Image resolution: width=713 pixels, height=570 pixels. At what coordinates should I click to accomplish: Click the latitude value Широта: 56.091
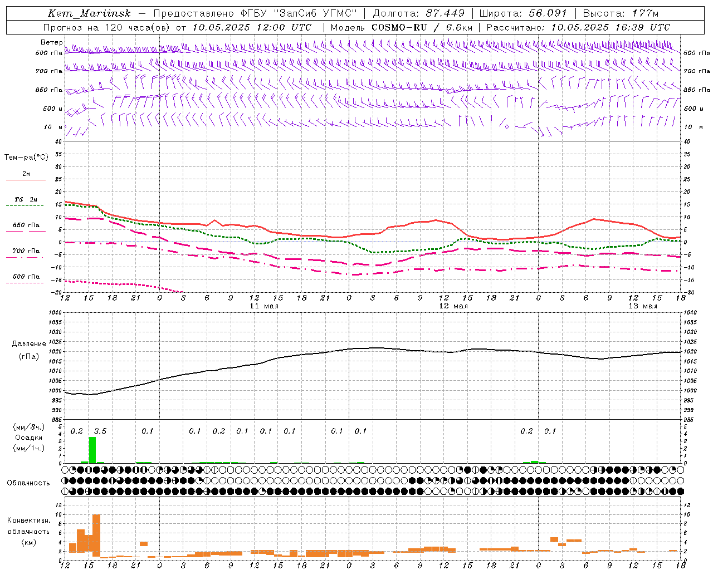tap(523, 13)
